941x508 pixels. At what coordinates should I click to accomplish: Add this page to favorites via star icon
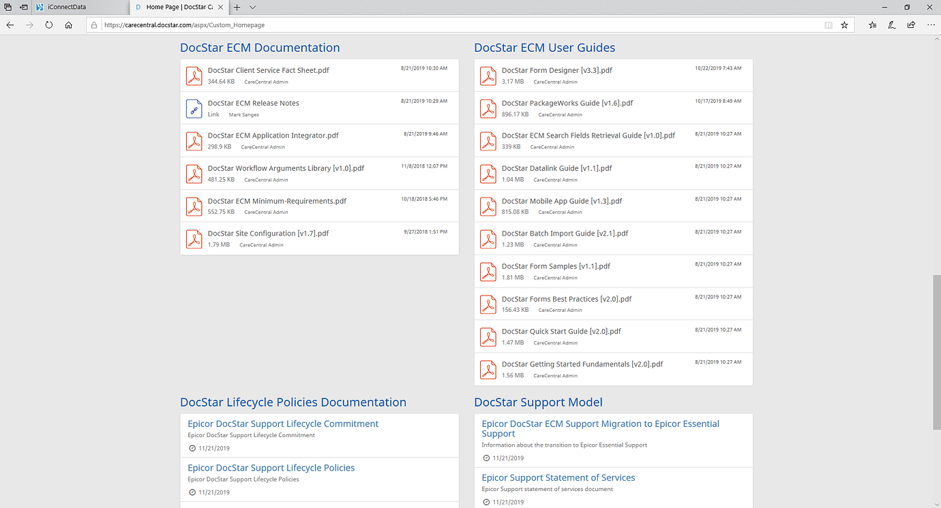pyautogui.click(x=844, y=25)
